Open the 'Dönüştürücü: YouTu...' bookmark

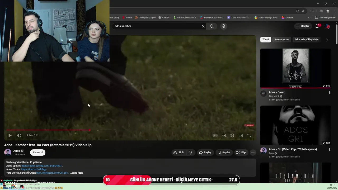pyautogui.click(x=212, y=18)
